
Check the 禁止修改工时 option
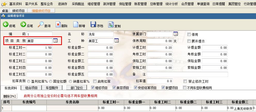tap(185, 81)
